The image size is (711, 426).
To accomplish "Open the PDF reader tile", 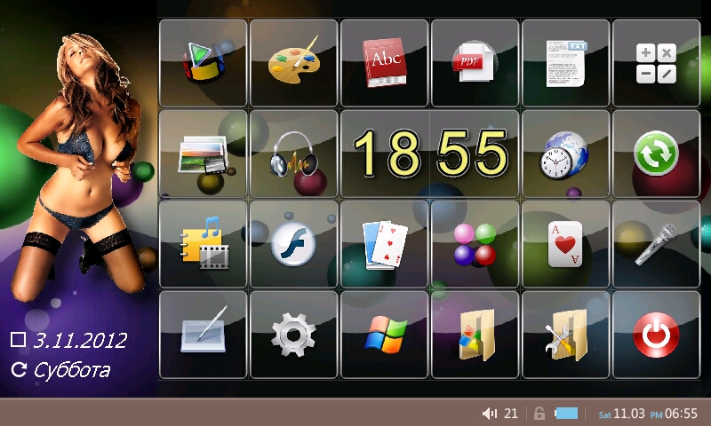I will [x=475, y=63].
